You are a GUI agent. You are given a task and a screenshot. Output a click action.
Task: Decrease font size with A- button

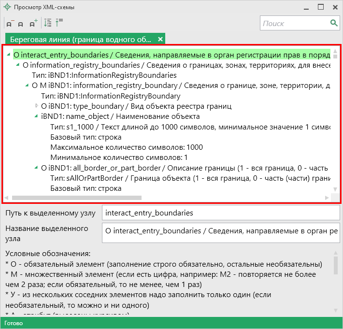(x=9, y=23)
